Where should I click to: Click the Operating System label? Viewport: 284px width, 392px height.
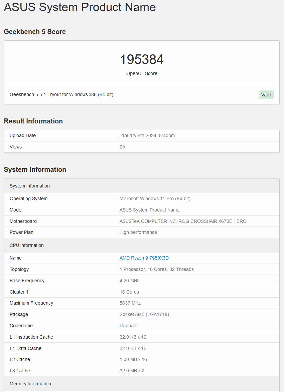(28, 199)
